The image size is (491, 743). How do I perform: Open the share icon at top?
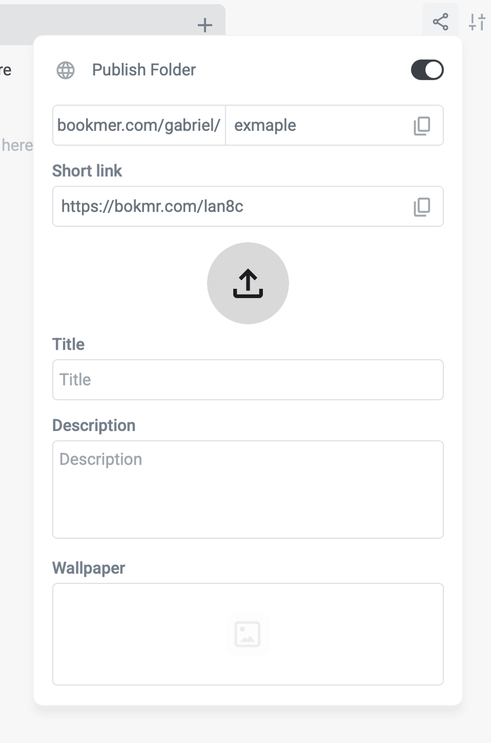(440, 23)
